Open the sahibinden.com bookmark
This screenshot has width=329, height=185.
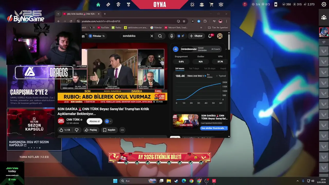tap(136, 27)
